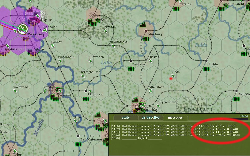Select the air group marker near Wesseling
The image size is (250, 156).
tap(23, 29)
